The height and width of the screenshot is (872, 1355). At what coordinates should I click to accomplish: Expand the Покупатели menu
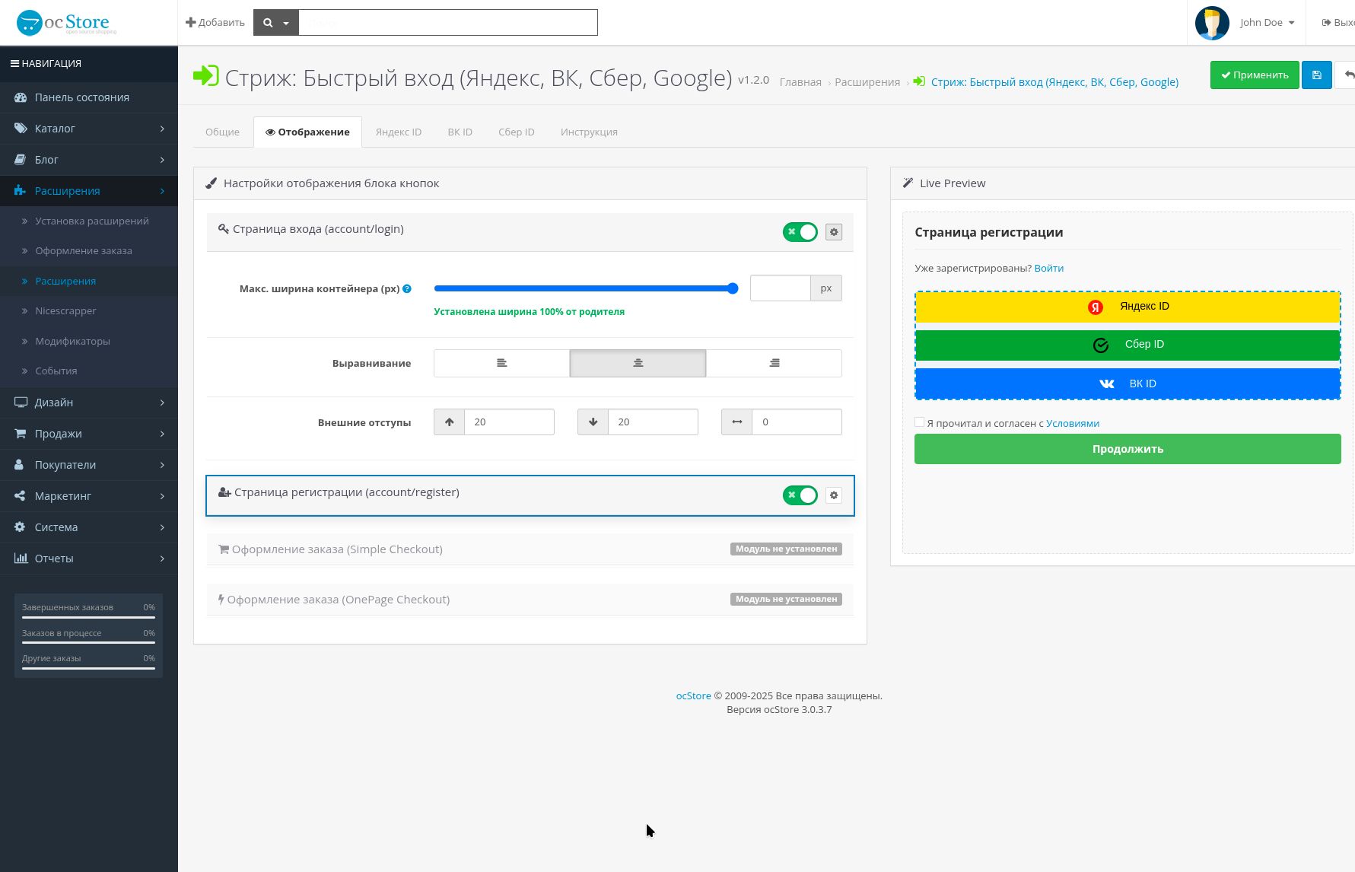(89, 465)
